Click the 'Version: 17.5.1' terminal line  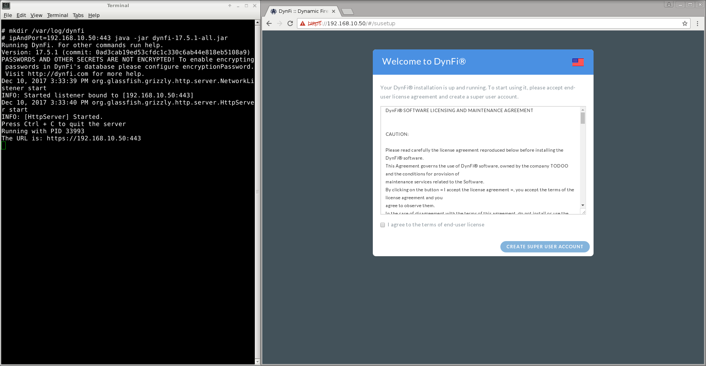click(x=126, y=52)
